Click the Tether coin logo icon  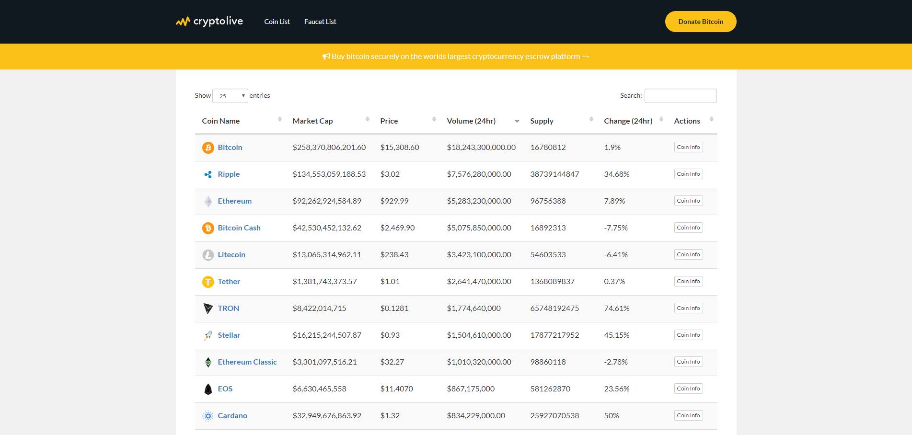coord(208,282)
